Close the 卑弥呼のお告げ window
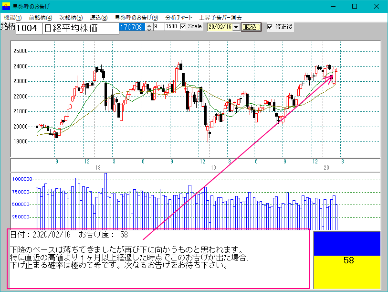 [x=377, y=6]
